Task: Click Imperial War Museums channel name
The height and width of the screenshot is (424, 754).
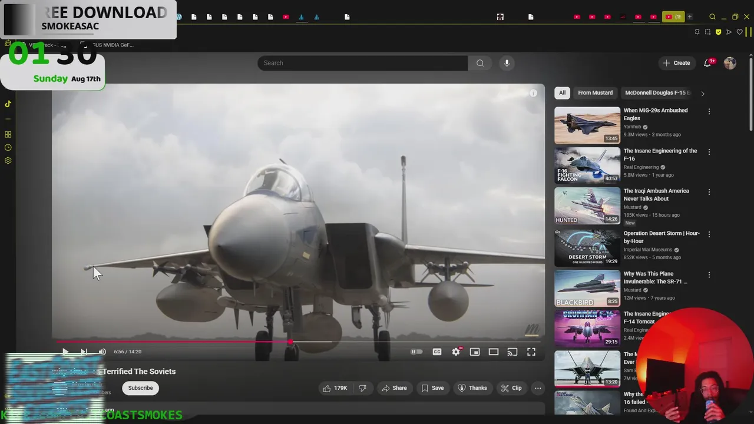Action: [647, 250]
